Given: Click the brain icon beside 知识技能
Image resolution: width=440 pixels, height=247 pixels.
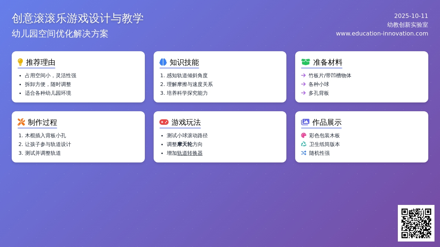Looking at the screenshot, I should pyautogui.click(x=163, y=62).
